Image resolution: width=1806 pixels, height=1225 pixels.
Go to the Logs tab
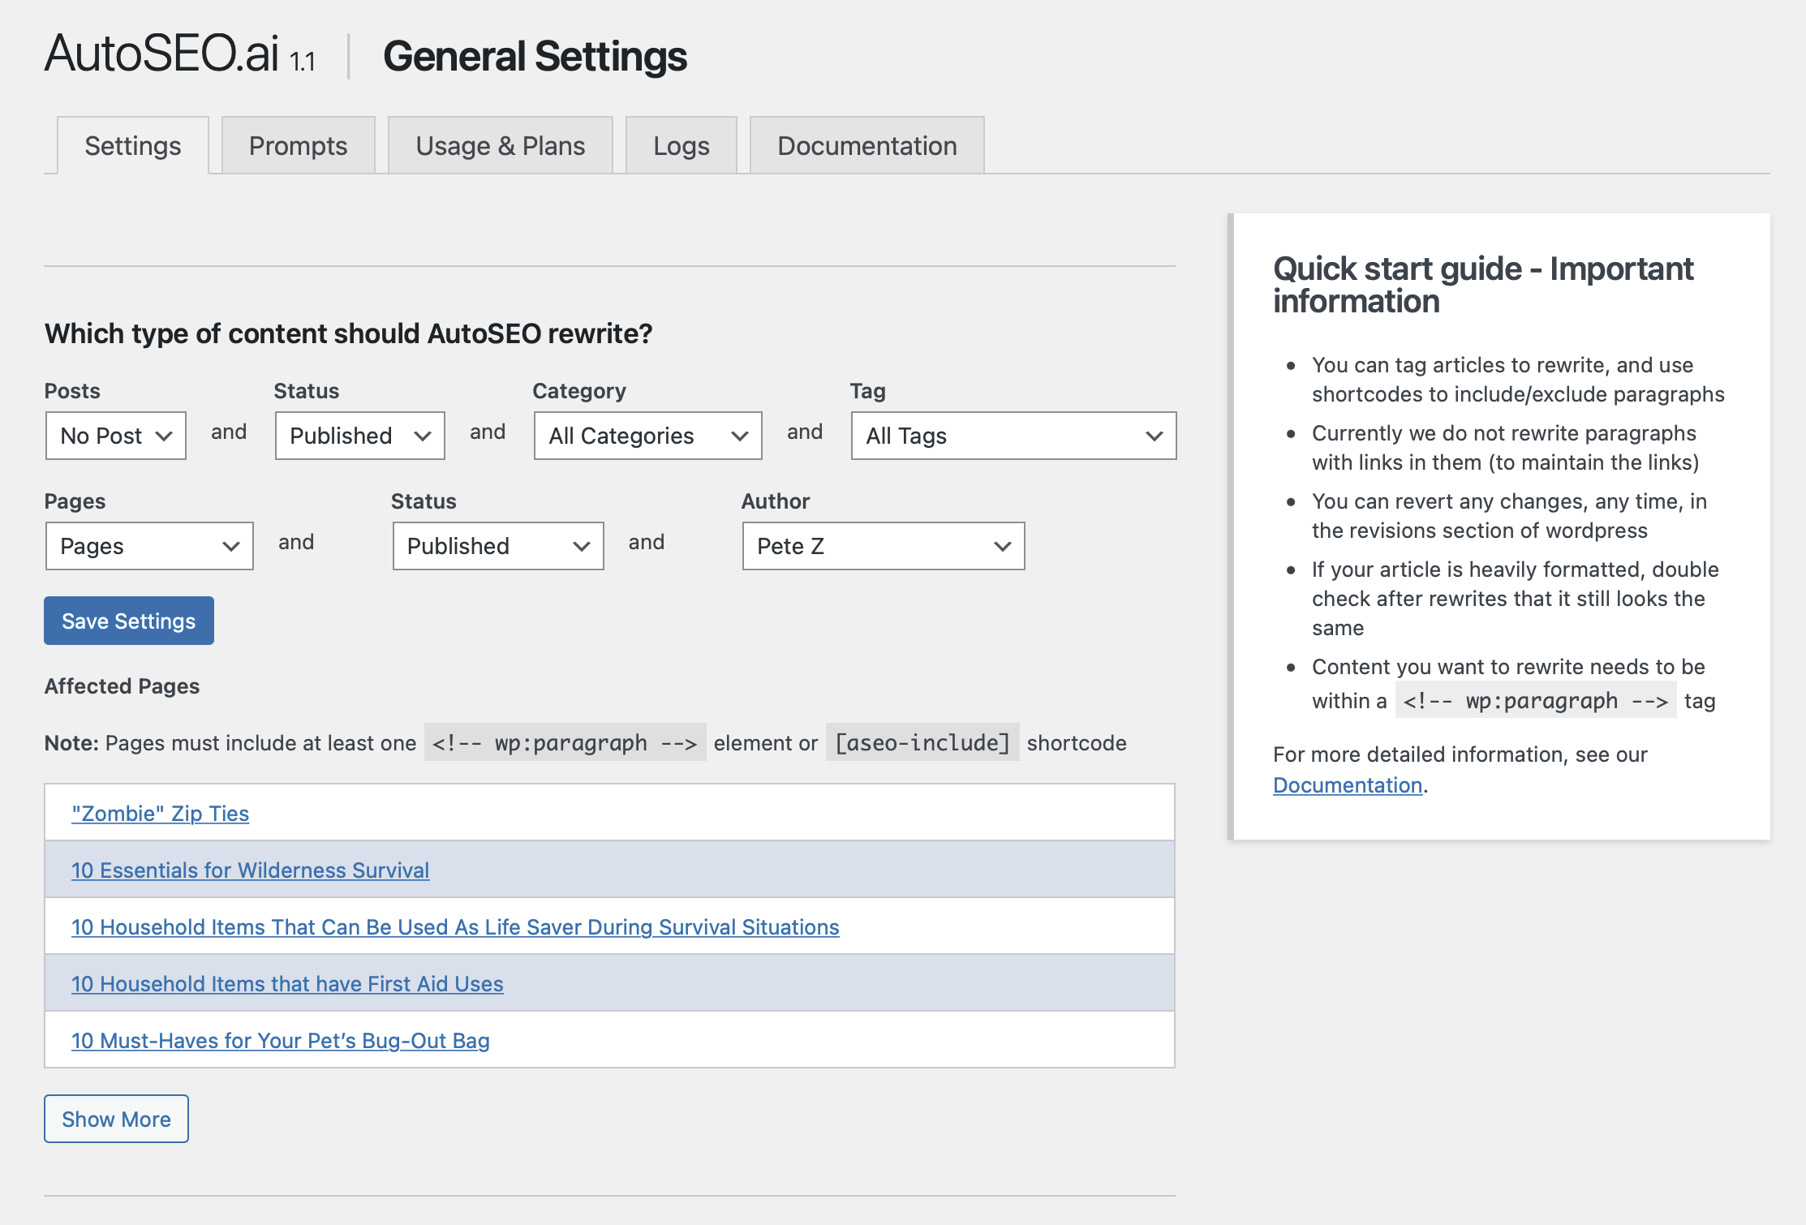tap(681, 146)
